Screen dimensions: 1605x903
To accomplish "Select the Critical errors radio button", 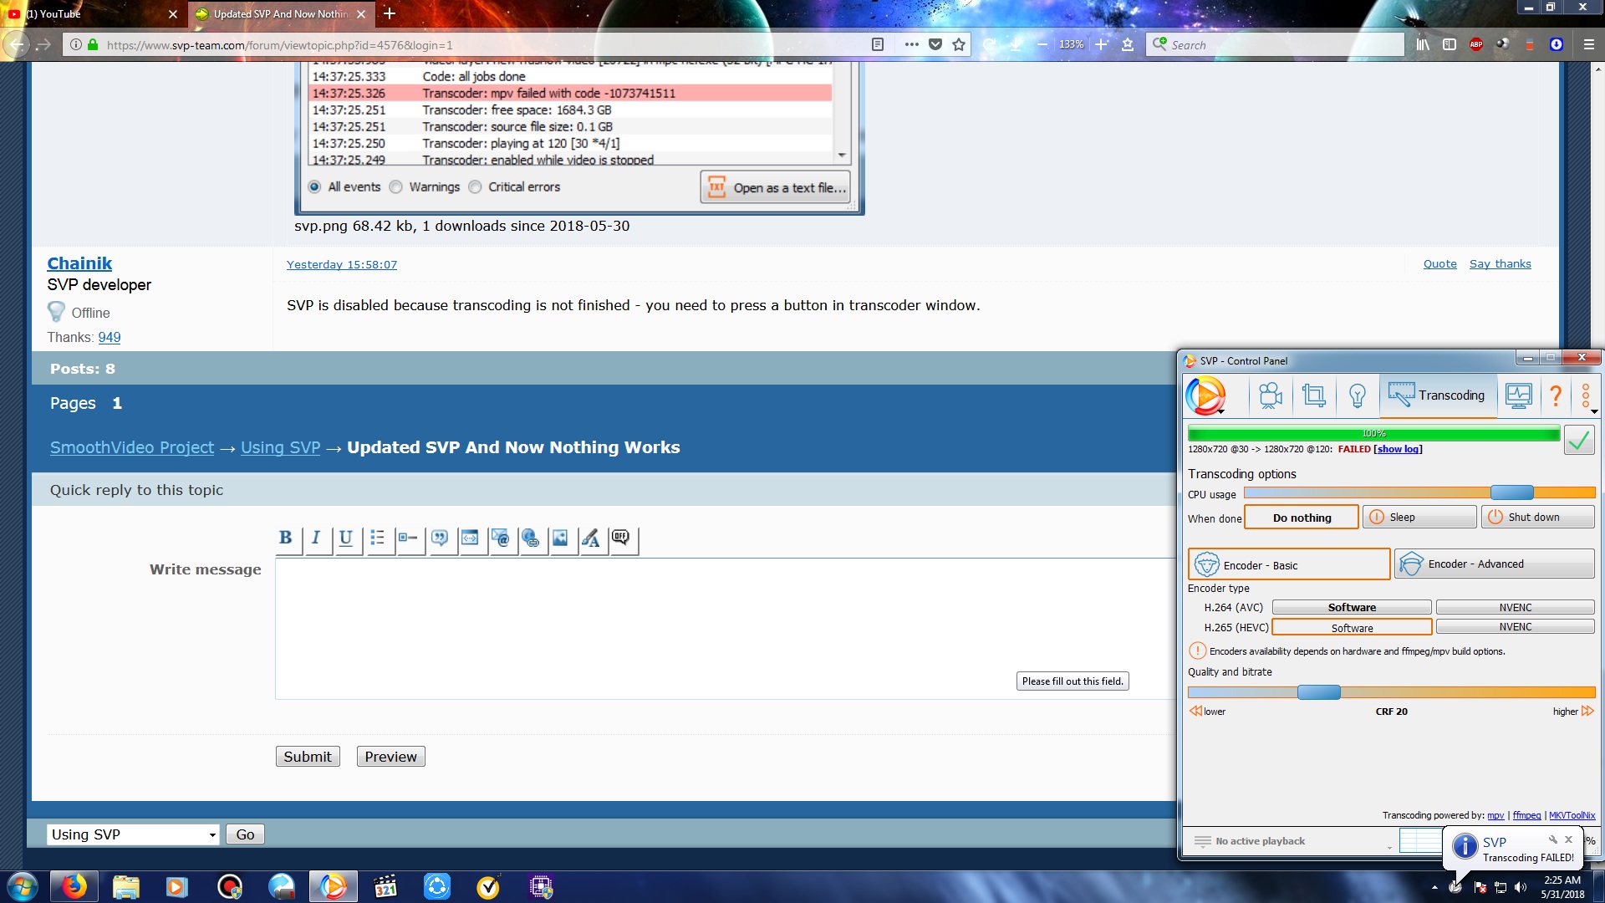I will coord(475,187).
